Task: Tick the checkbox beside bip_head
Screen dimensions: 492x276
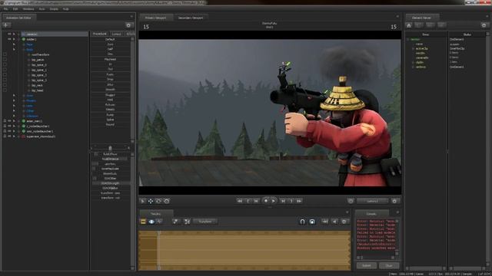Action: point(5,90)
